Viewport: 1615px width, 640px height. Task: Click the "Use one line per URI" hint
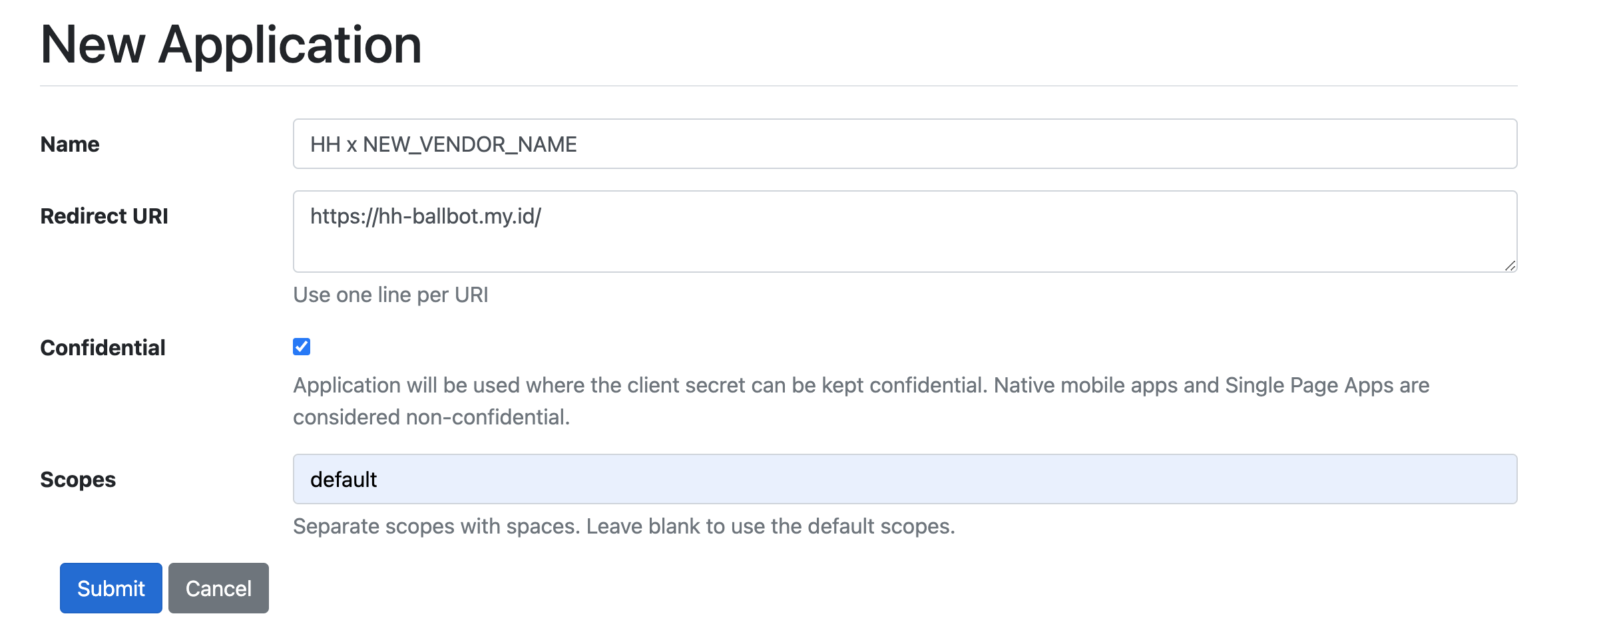[391, 295]
